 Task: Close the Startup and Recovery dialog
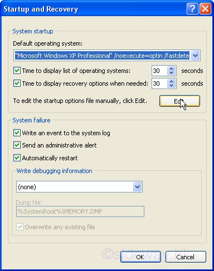[x=205, y=8]
